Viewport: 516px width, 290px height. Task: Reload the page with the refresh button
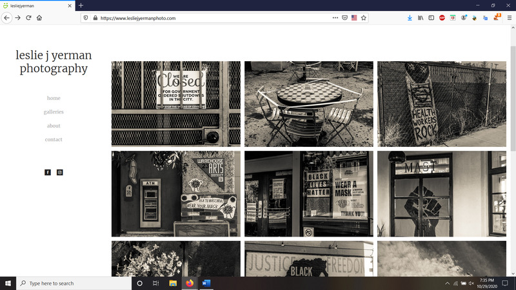tap(28, 18)
